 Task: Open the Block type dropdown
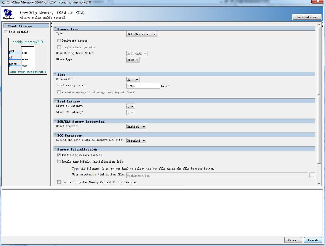(x=133, y=60)
